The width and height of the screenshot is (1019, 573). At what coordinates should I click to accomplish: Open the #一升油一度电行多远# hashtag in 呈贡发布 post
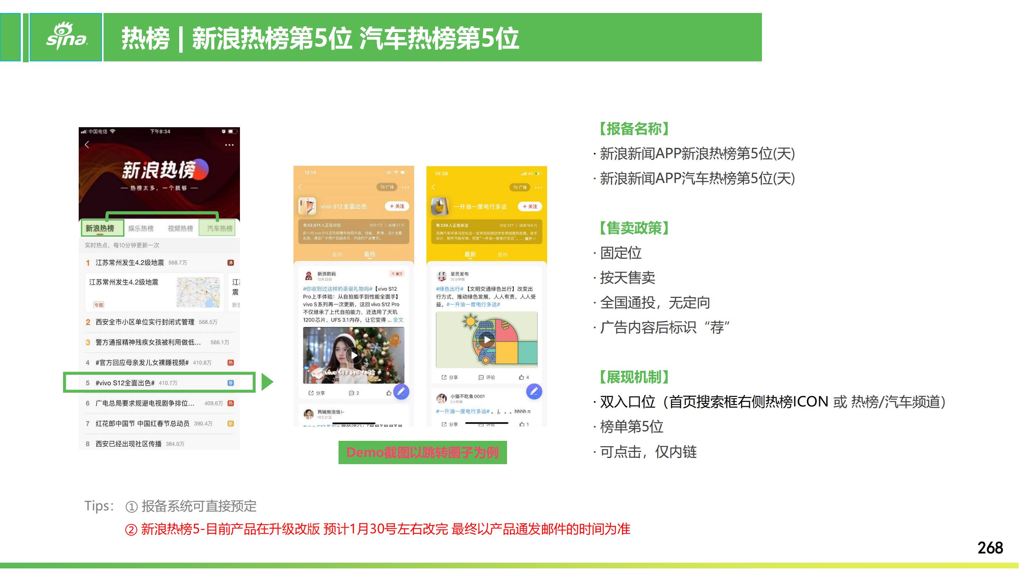point(473,304)
